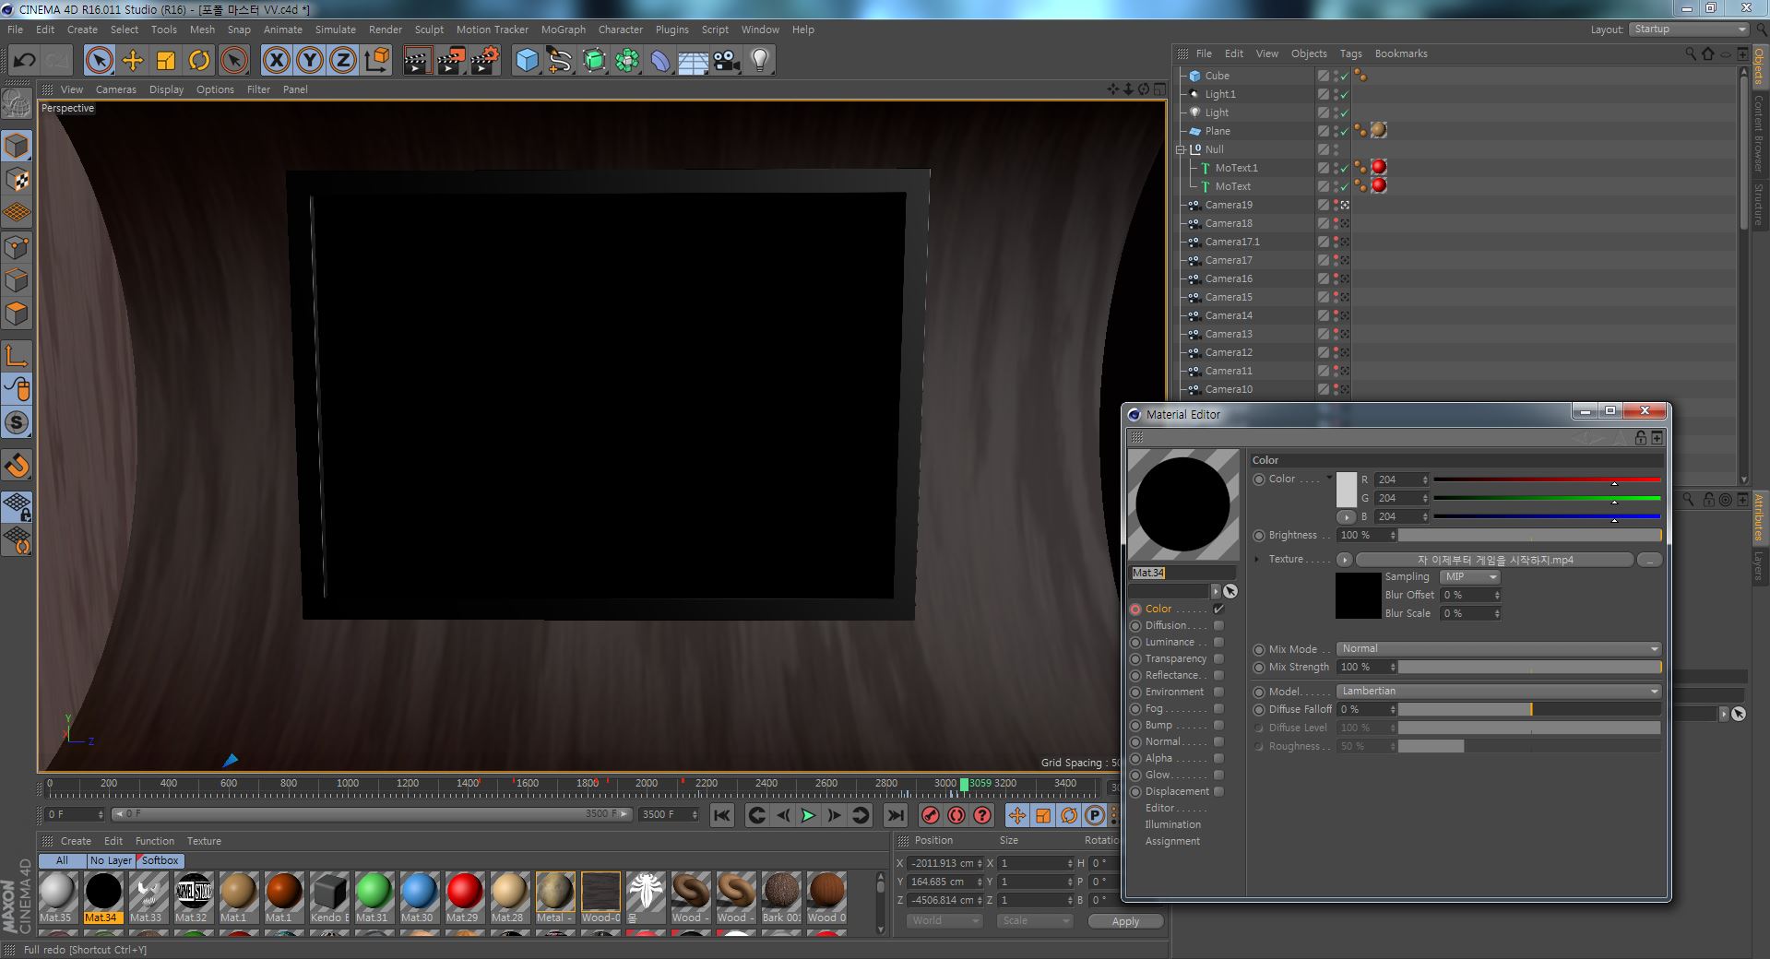Image resolution: width=1770 pixels, height=959 pixels.
Task: Open the Layout Startup dropdown
Action: (1690, 30)
